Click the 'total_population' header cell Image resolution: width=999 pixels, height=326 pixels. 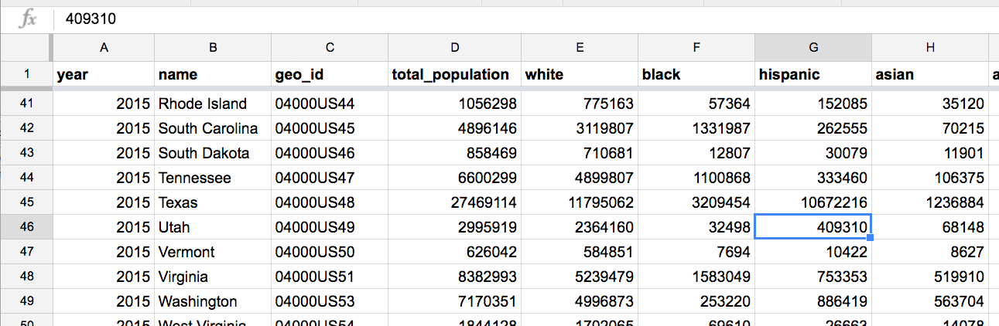[x=455, y=75]
